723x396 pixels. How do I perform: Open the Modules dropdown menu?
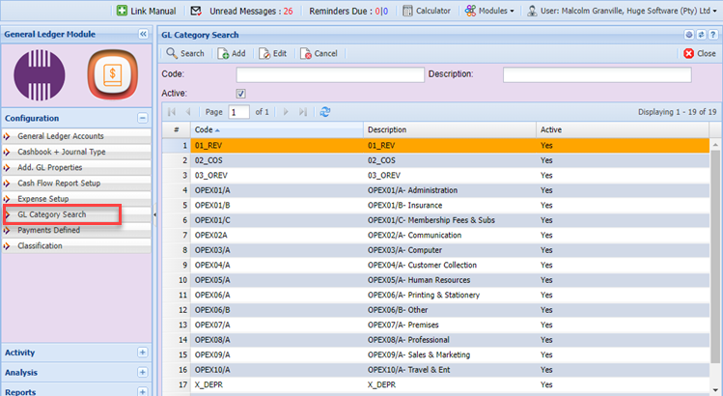click(488, 11)
